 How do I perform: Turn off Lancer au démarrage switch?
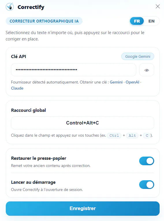[146, 185]
